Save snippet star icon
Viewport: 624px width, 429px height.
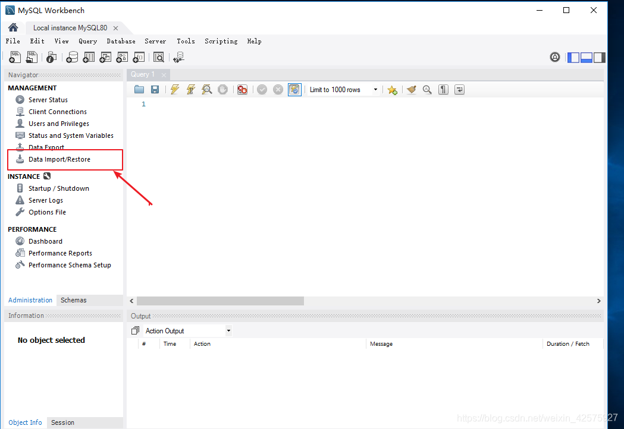point(393,90)
